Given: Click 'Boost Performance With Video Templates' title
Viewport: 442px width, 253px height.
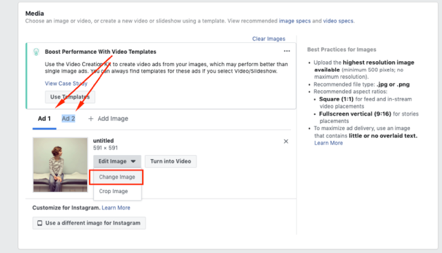Looking at the screenshot, I should coord(101,52).
